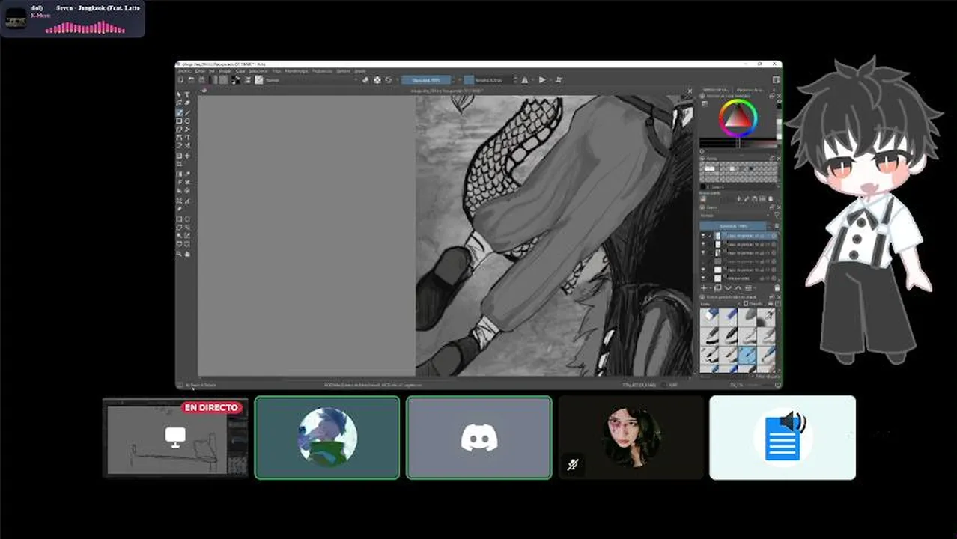Select the Calligraphy tool

[x=187, y=103]
